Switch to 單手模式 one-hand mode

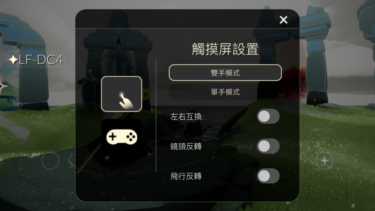click(x=225, y=92)
